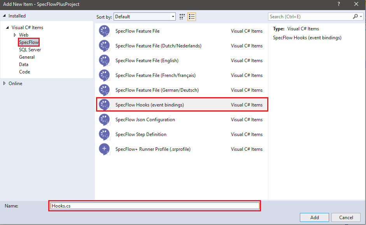The image size is (366, 225).
Task: Click the Add button
Action: (x=314, y=218)
